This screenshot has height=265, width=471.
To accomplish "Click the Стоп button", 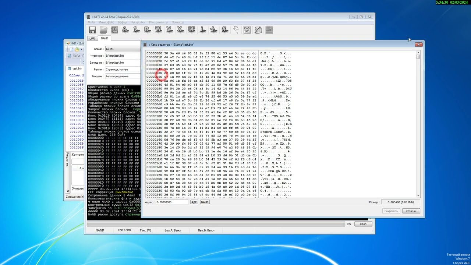I will 363,224.
